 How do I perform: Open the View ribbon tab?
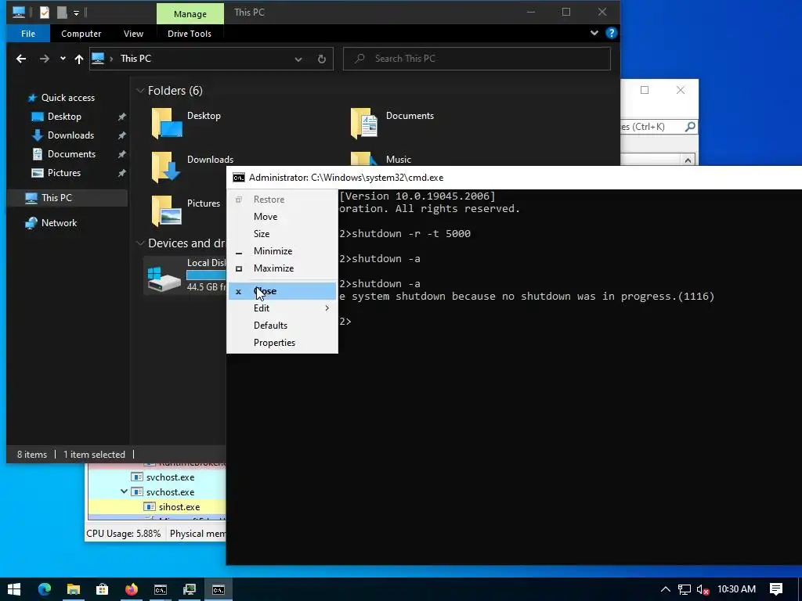[133, 34]
